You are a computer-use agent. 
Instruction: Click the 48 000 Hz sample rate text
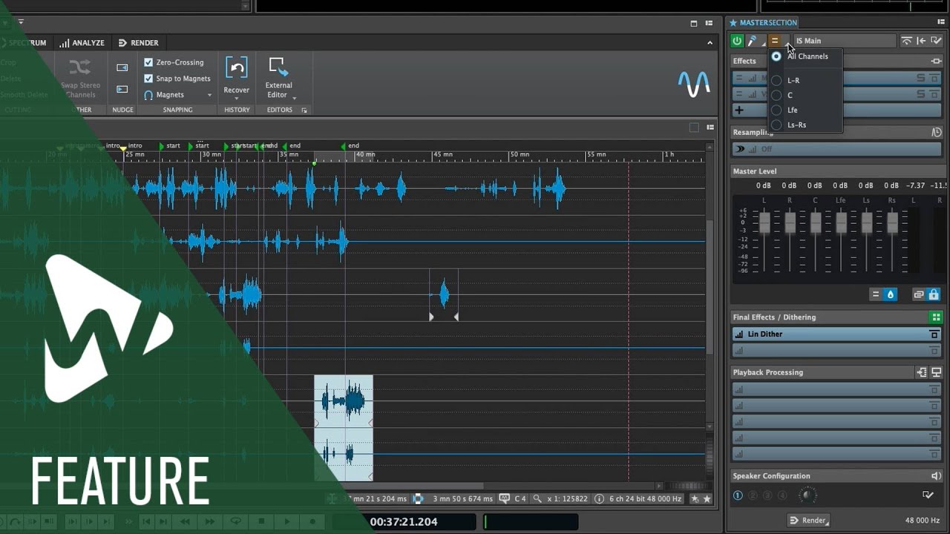tap(922, 521)
